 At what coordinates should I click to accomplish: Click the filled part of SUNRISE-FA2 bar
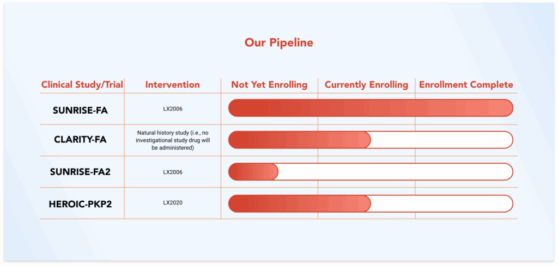click(x=253, y=172)
